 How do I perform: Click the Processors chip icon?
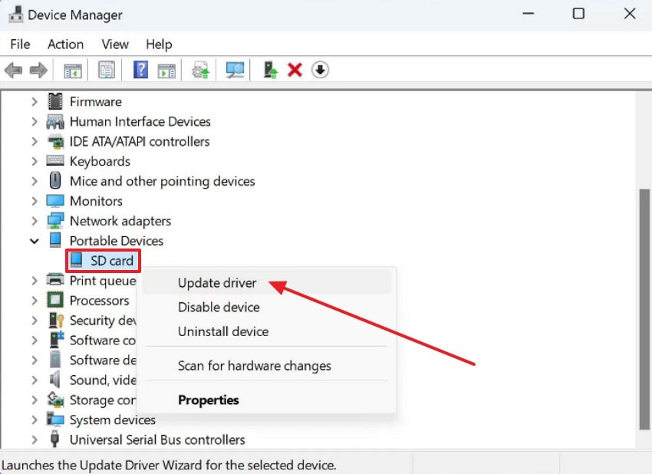pyautogui.click(x=55, y=300)
